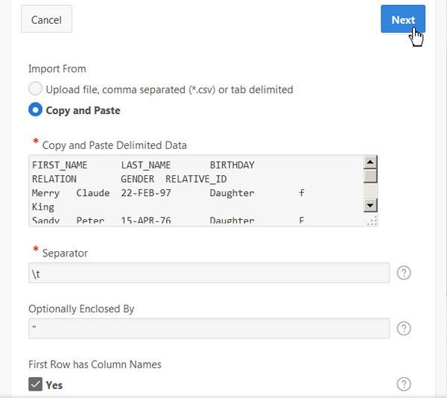
Task: Click the delimited data scrollbar thumb
Action: (x=370, y=177)
